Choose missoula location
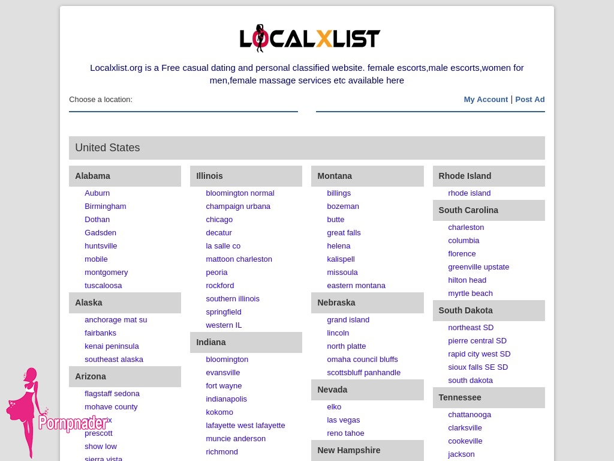Image resolution: width=614 pixels, height=461 pixels. 342,273
